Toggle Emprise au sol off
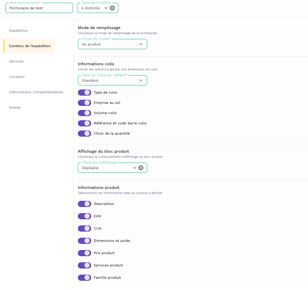The image size is (308, 290). pos(84,103)
